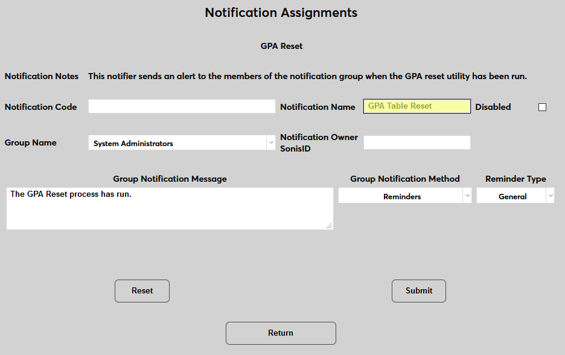Screen dimensions: 565x355
Task: Click inside the Notification Code field
Action: coord(181,106)
